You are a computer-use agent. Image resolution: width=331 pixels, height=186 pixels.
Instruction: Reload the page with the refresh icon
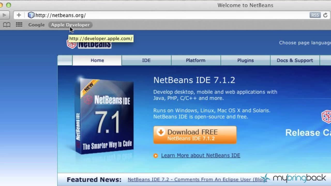325,15
